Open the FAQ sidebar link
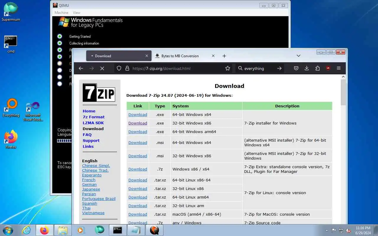378x236 pixels. pos(87,135)
